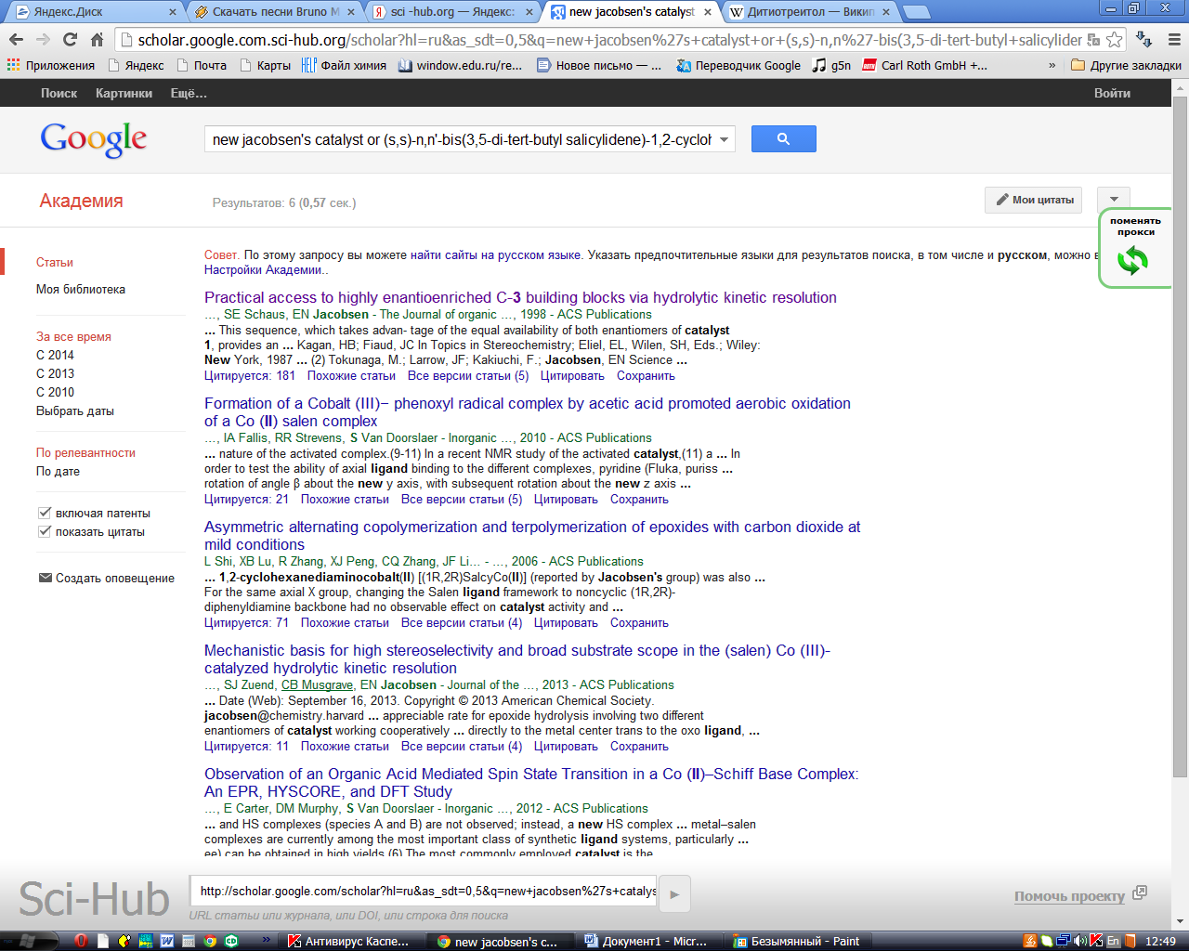Click the Google logo
The height and width of the screenshot is (951, 1189).
pyautogui.click(x=93, y=139)
